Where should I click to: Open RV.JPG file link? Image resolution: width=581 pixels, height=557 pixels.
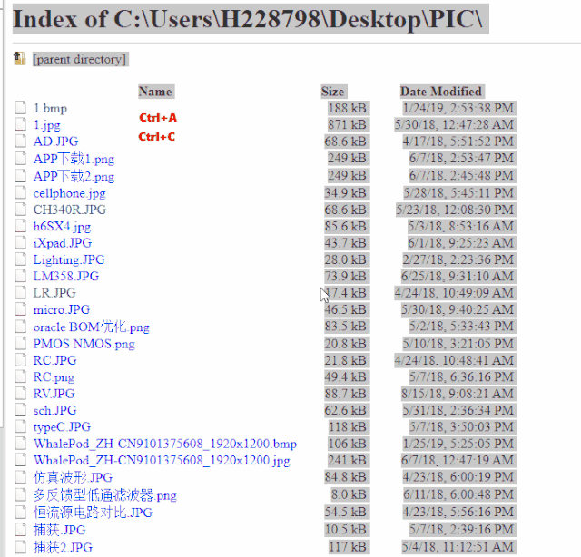(x=54, y=394)
